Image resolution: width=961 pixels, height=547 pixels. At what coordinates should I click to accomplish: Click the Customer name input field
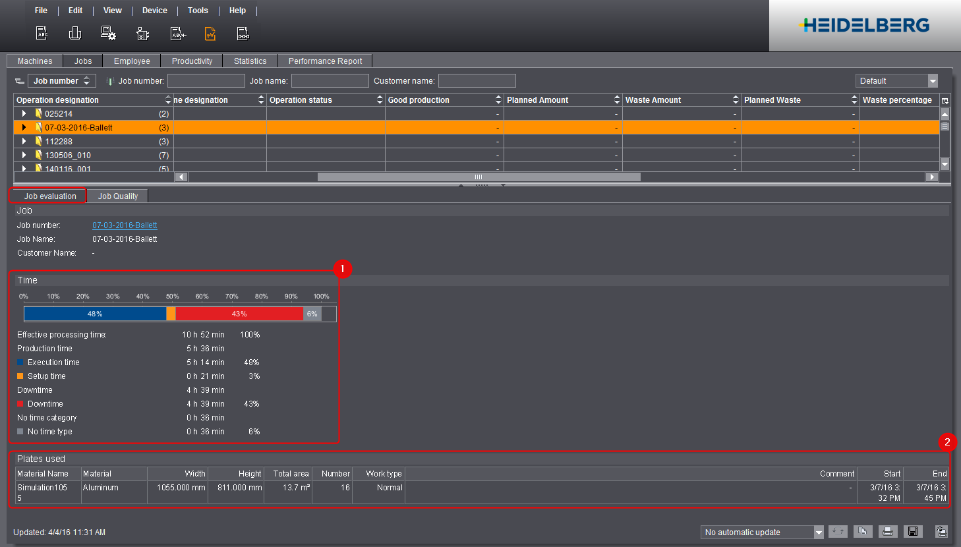477,81
